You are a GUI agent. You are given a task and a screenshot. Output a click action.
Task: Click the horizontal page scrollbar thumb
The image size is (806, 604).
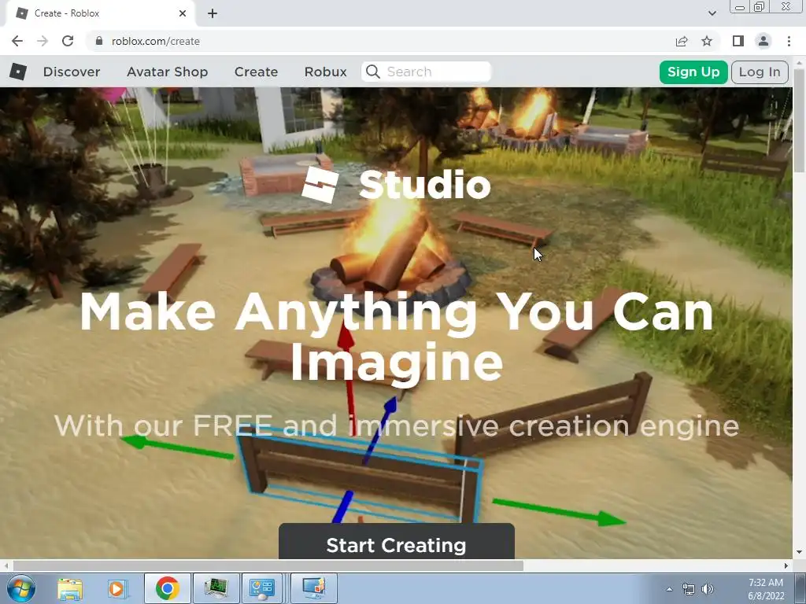point(268,565)
